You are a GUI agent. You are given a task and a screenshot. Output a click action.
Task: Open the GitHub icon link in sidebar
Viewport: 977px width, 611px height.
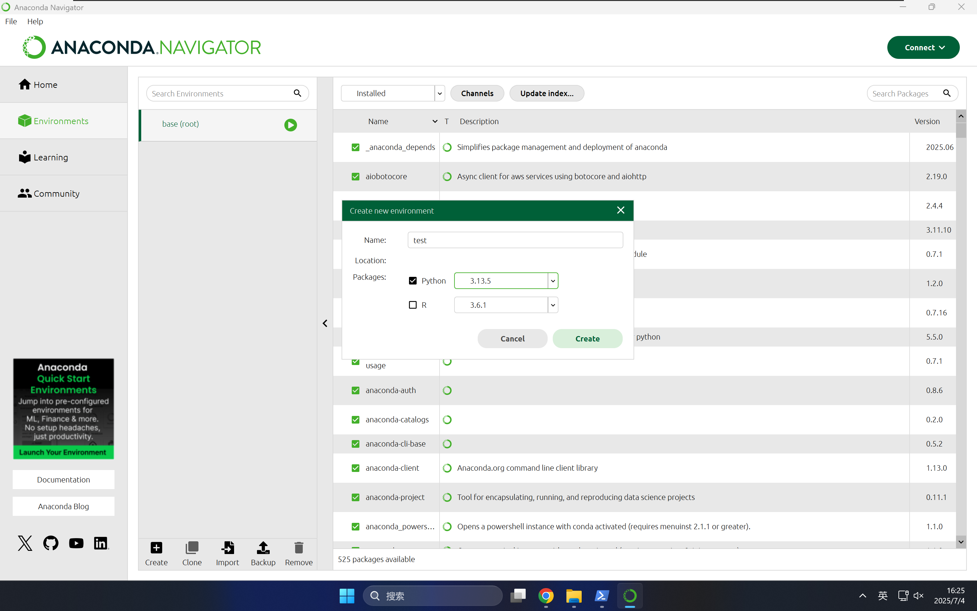click(51, 543)
